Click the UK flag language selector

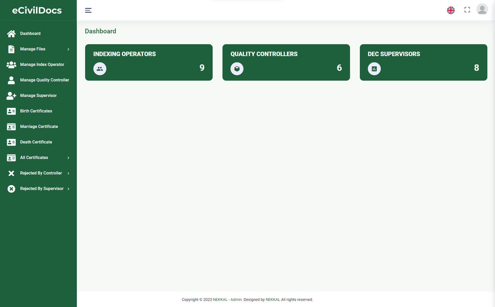point(451,10)
